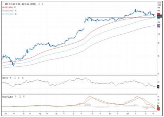Toggle the symbol checkbox in chart header
Screen dimensions: 164x117
coord(3,4)
